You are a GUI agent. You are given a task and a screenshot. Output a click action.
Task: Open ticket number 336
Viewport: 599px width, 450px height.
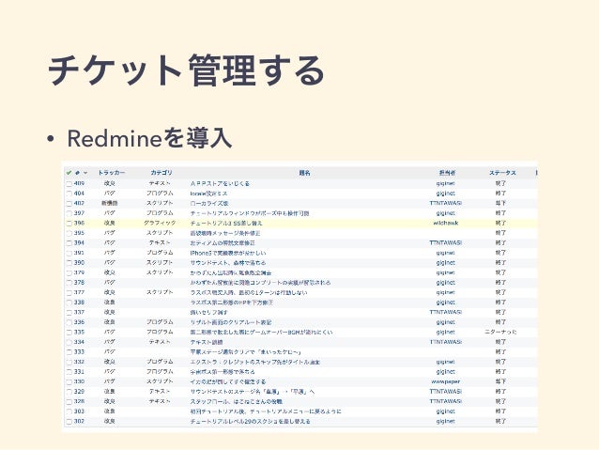coord(79,322)
